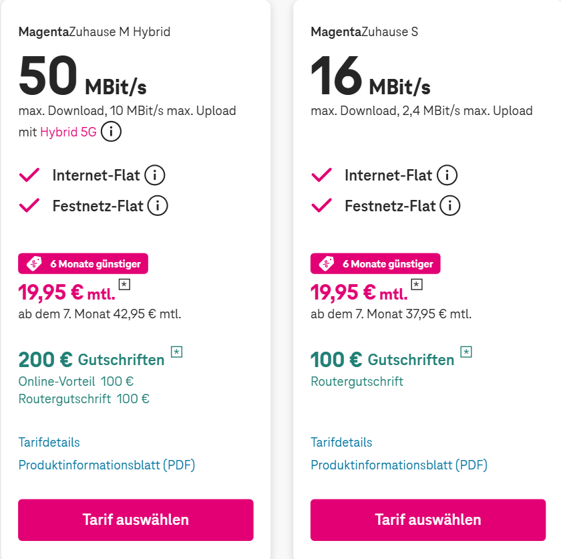Click the 6 Monate günstiger badge on MagentaZuhause S

(x=375, y=263)
